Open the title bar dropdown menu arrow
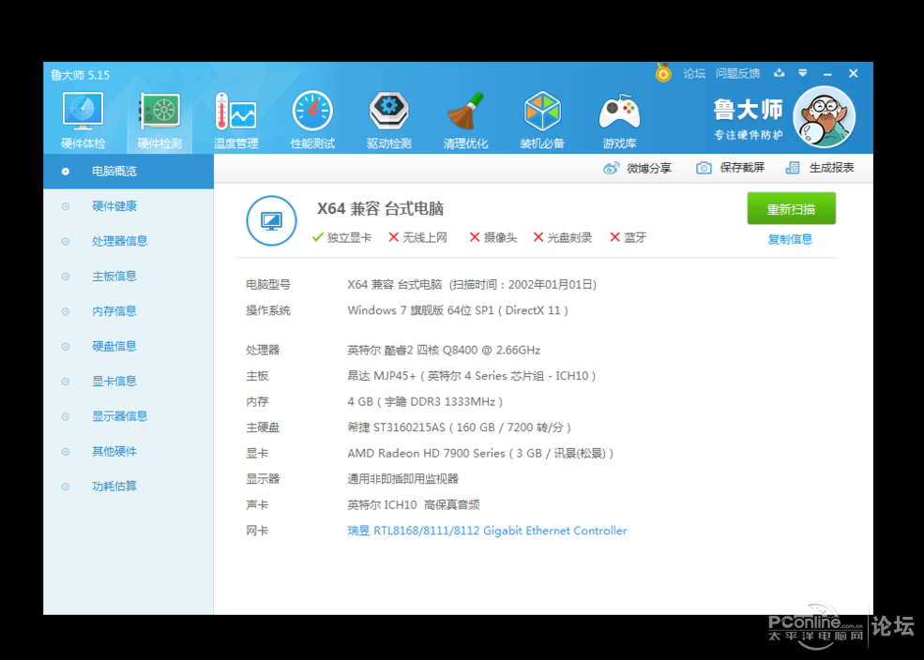The image size is (924, 660). coord(803,73)
